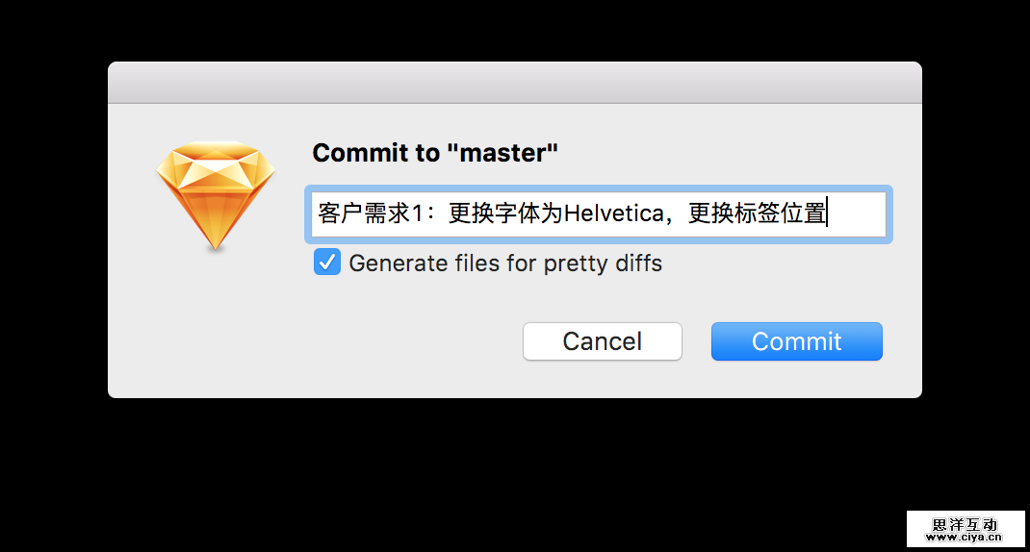Open the www.ciya.cn watermark link
This screenshot has height=552, width=1030.
966,538
